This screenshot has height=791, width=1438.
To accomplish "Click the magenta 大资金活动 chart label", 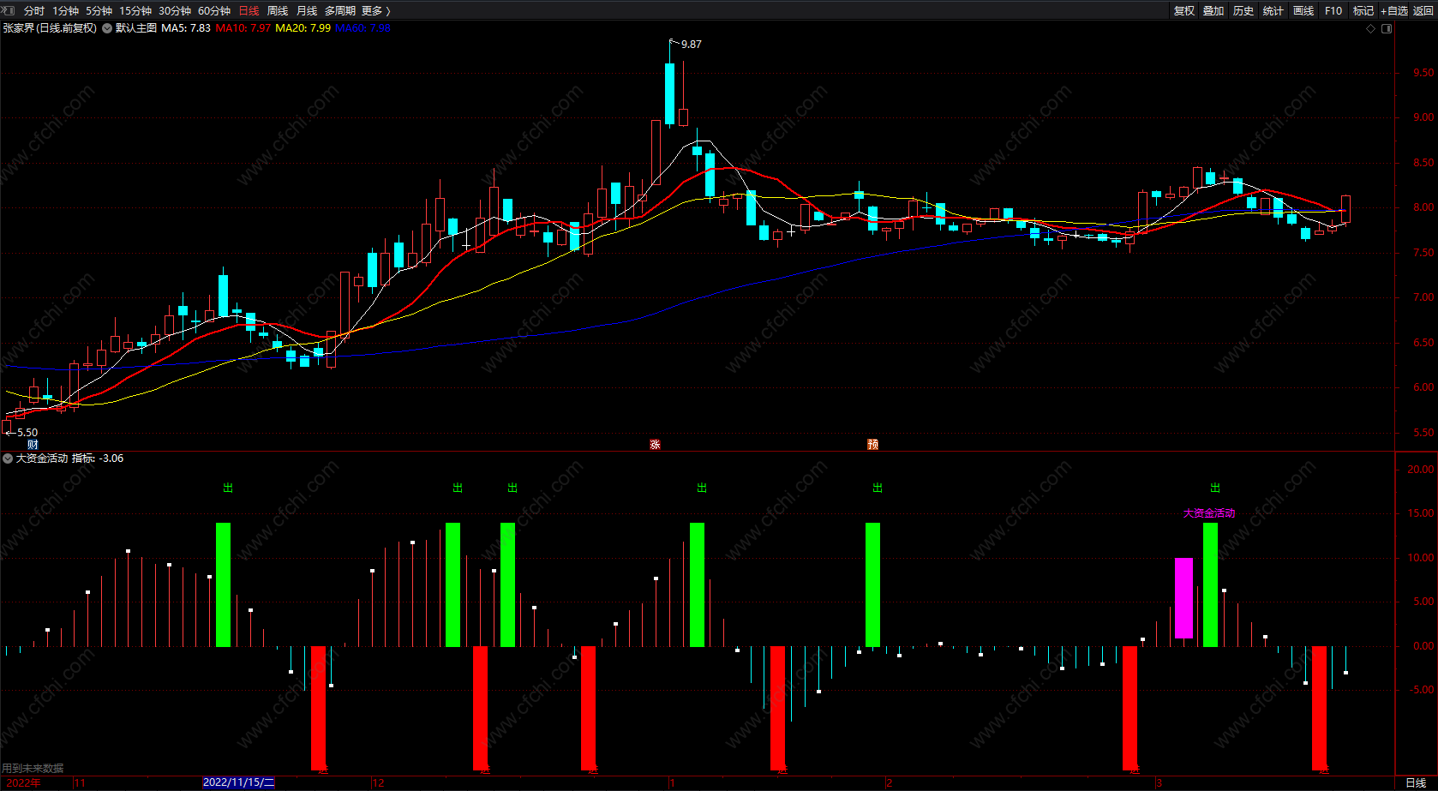I will point(1209,513).
